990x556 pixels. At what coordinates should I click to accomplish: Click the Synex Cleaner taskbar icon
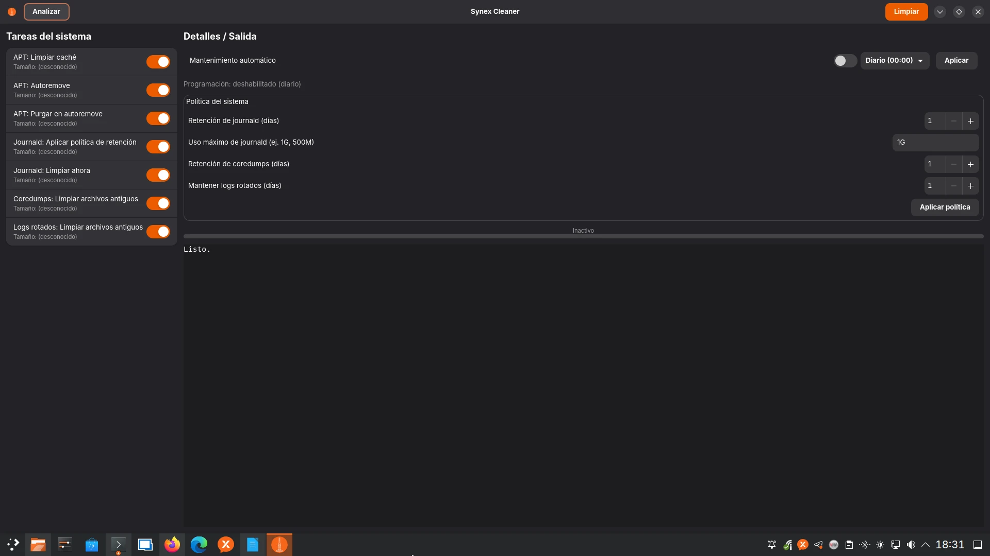coord(279,545)
